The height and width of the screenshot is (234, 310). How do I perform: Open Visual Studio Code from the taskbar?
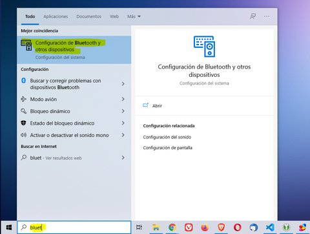[270, 227]
